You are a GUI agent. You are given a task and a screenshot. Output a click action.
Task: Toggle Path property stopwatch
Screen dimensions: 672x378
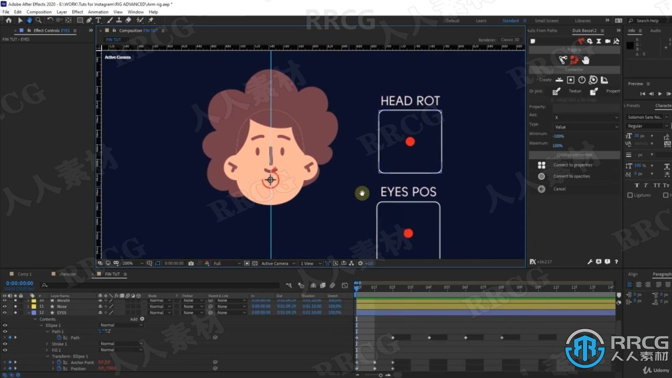click(x=59, y=338)
